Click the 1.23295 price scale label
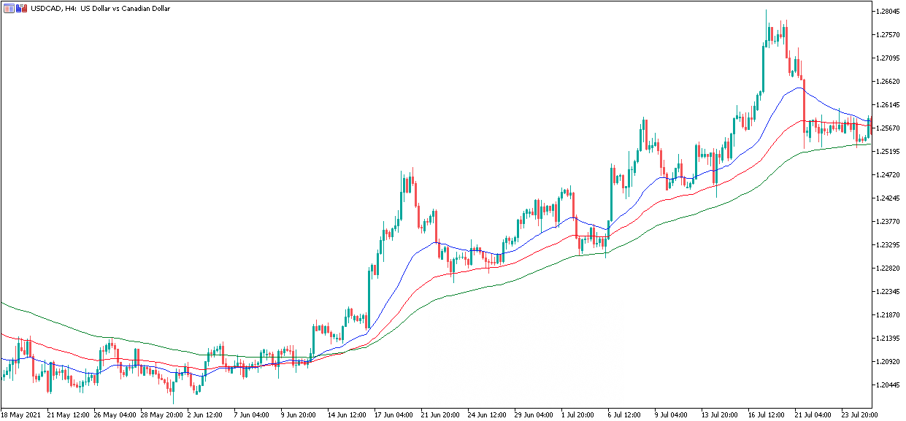Image resolution: width=906 pixels, height=421 pixels. [889, 245]
